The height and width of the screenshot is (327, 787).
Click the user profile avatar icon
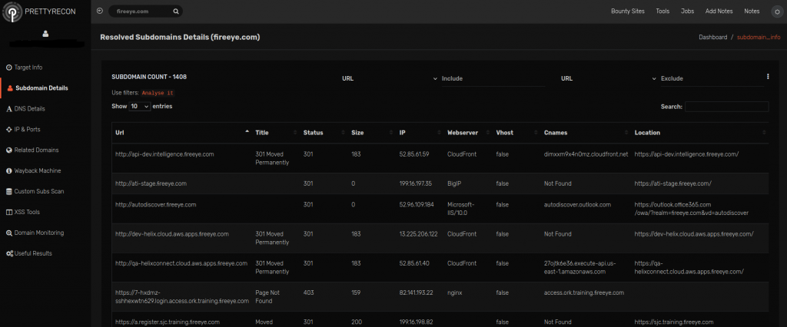[x=45, y=34]
